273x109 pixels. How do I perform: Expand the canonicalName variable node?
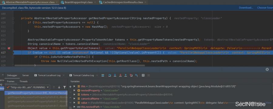point(75,99)
